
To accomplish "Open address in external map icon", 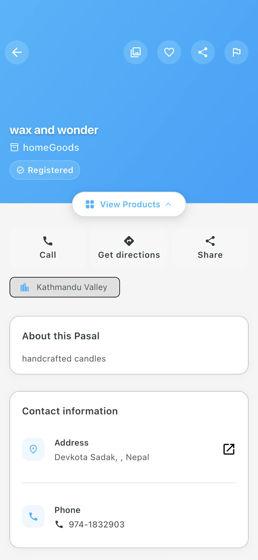I will tap(229, 449).
